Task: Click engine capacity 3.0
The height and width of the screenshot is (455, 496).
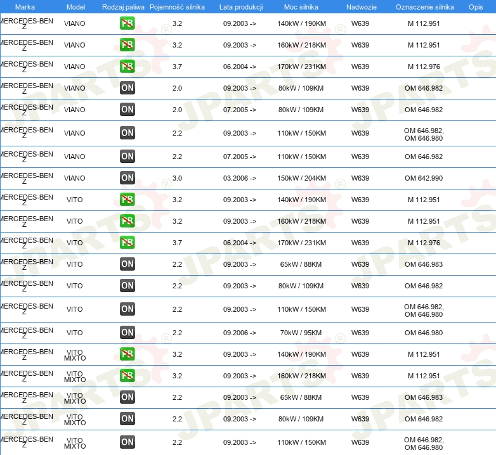Action: (177, 178)
